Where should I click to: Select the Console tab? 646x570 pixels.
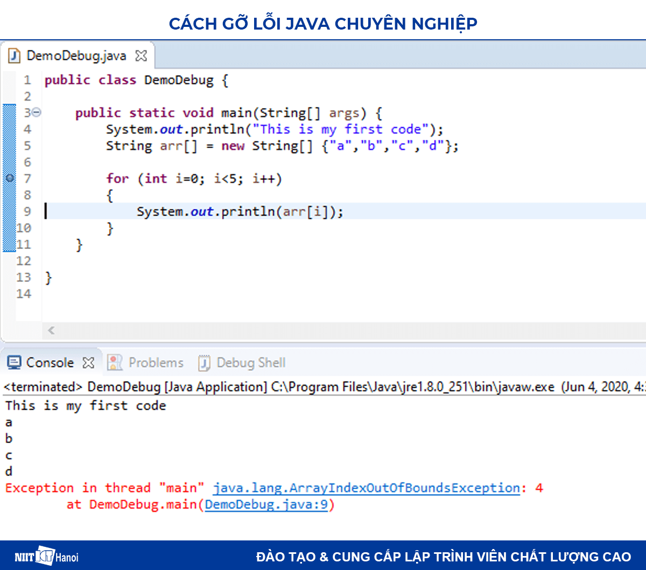click(51, 362)
